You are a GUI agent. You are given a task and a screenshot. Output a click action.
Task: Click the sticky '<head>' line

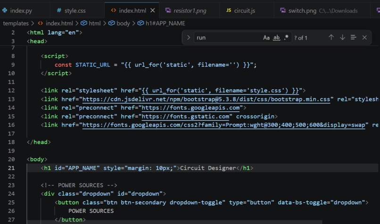tap(37, 41)
